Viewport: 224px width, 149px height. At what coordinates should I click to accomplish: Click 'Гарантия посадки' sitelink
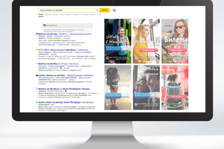click(x=84, y=78)
